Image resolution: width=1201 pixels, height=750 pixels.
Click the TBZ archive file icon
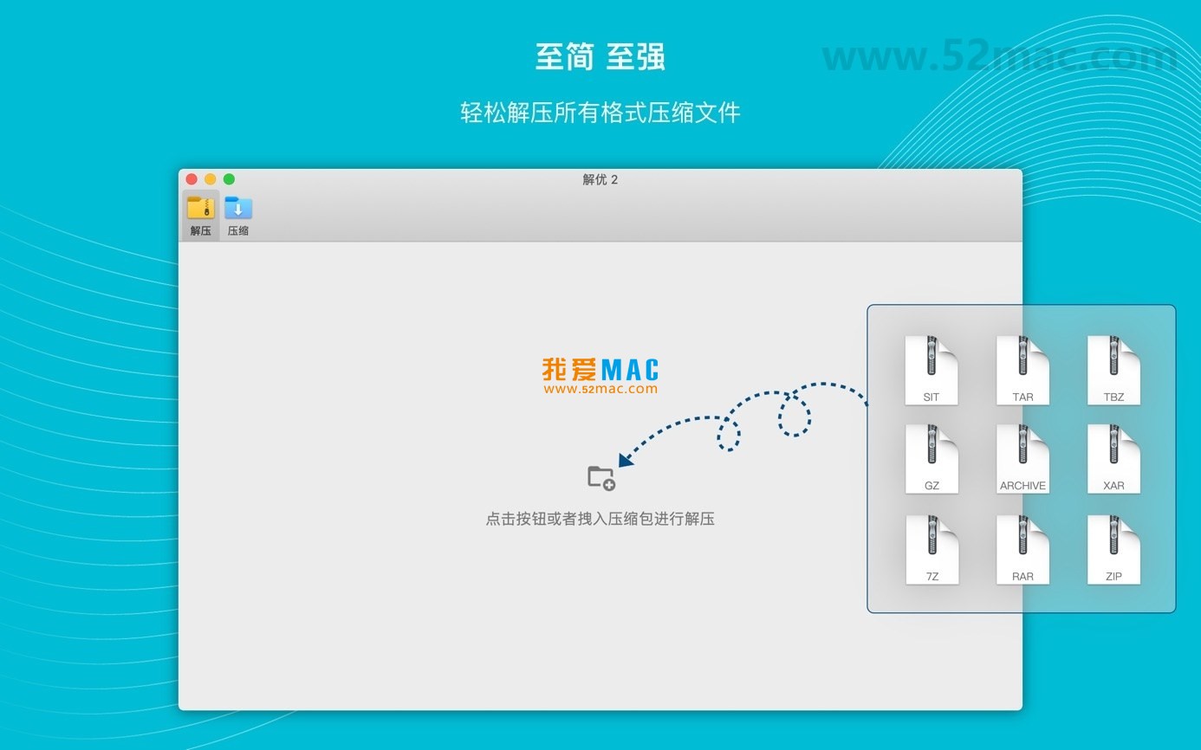click(1113, 368)
